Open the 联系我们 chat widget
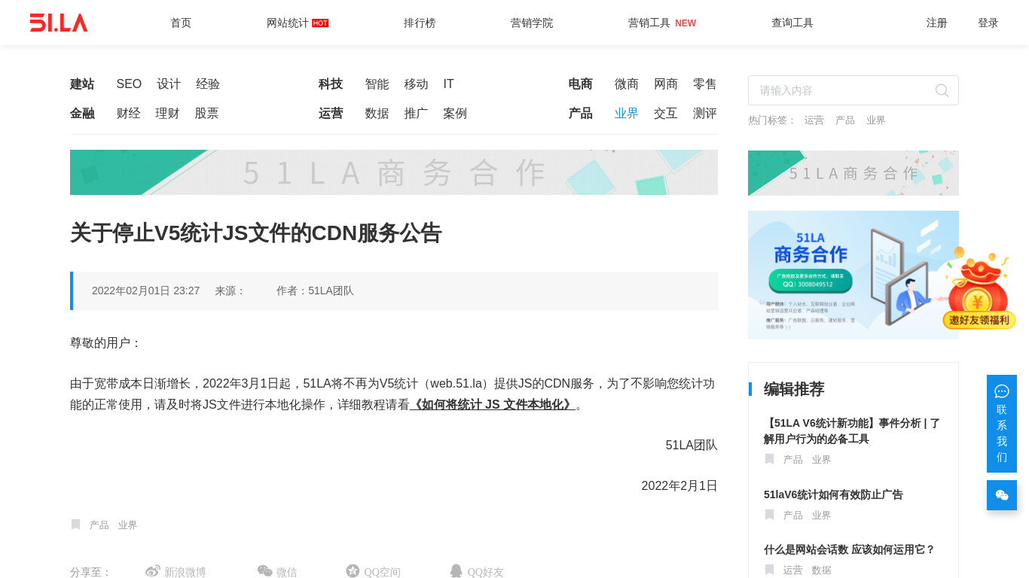Image resolution: width=1029 pixels, height=578 pixels. point(1002,424)
